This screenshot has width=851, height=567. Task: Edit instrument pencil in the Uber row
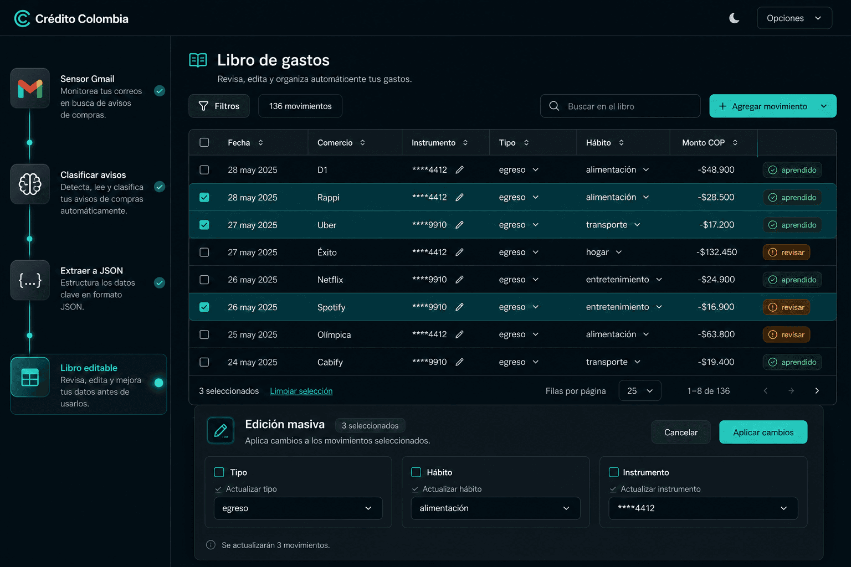[x=459, y=225]
